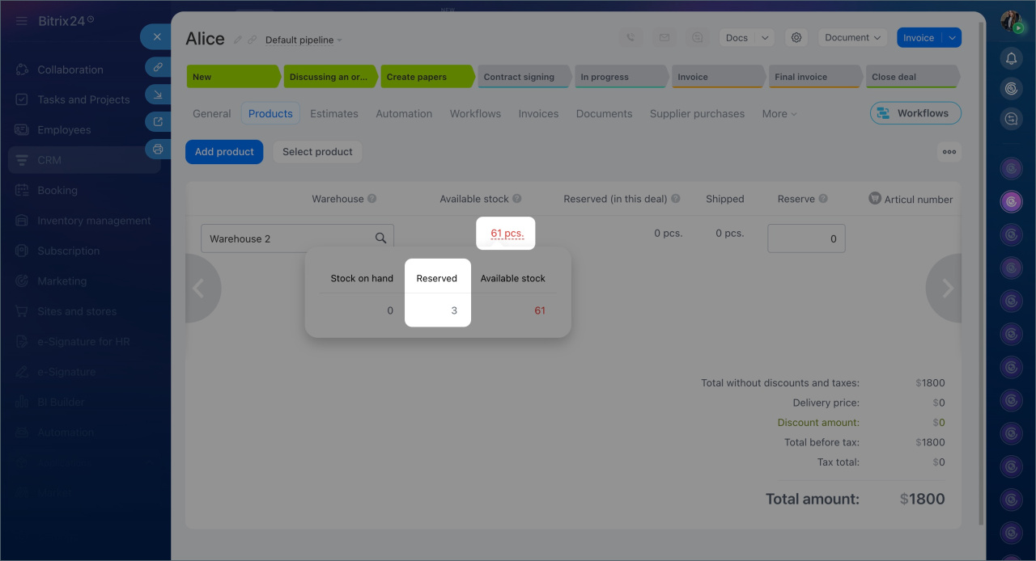Click the copy link icon on slider panel
1036x561 pixels.
click(158, 67)
